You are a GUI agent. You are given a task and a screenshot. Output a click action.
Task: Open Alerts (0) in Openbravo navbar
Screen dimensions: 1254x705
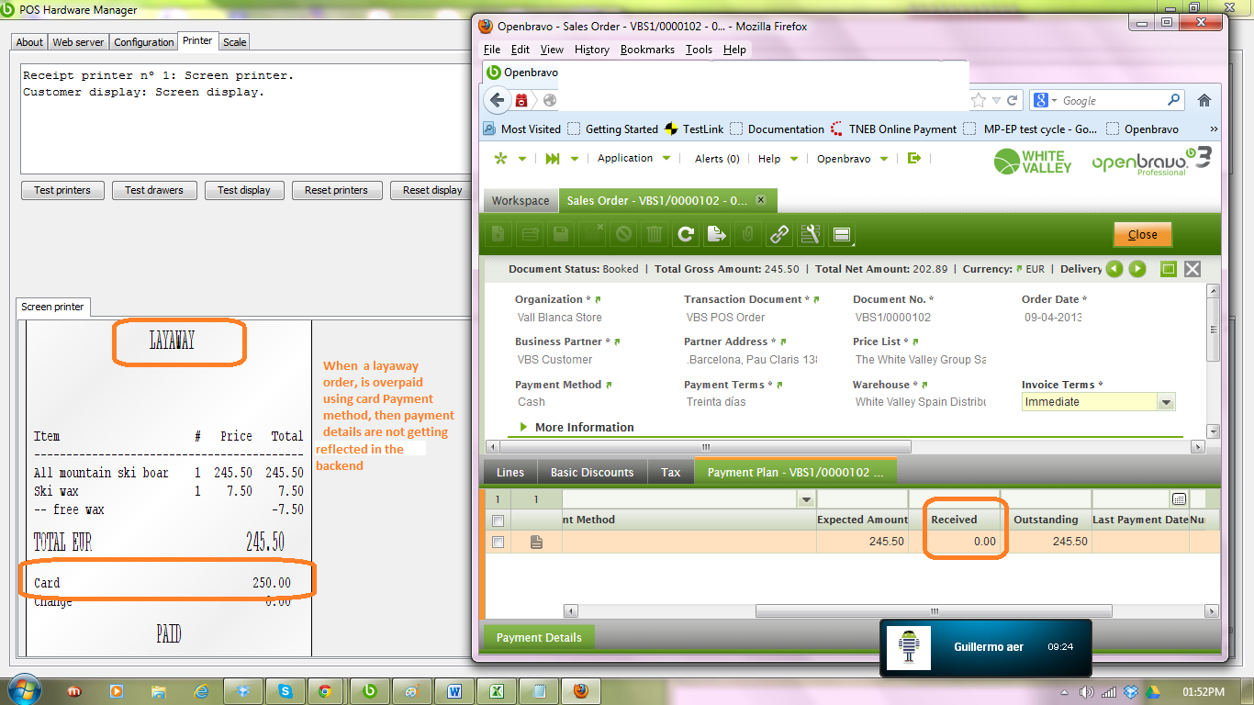tap(717, 159)
